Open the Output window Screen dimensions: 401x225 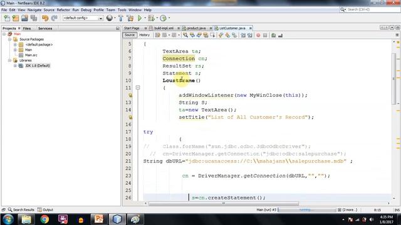[45, 210]
